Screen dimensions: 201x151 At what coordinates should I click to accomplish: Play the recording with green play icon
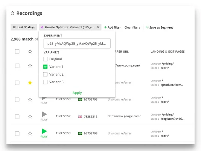(44, 131)
